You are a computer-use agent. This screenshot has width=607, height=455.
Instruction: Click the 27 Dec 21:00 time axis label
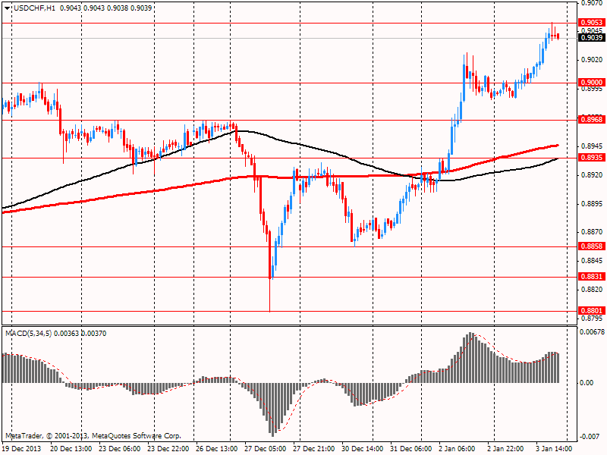pos(313,448)
